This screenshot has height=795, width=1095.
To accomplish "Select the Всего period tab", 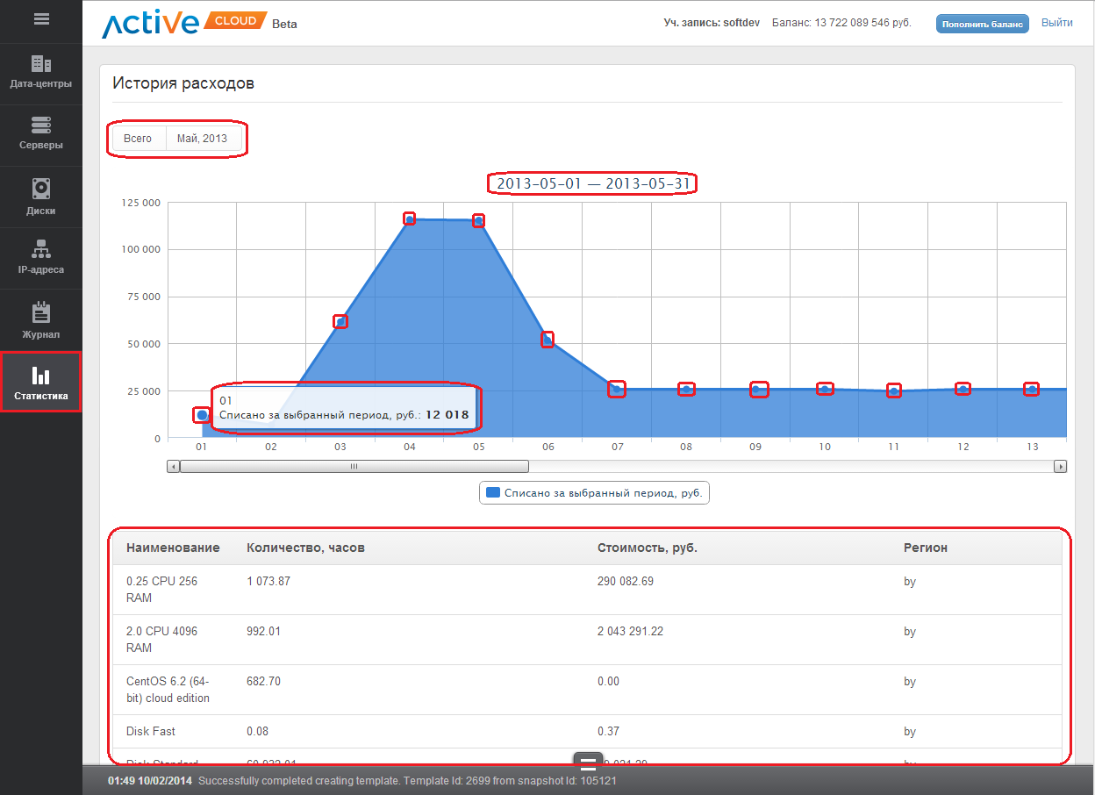I will point(138,139).
